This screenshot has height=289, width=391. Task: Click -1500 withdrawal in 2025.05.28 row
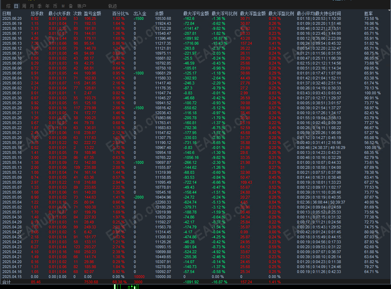click(x=139, y=108)
